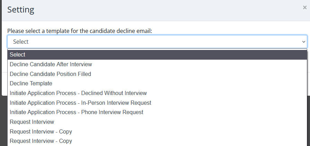Select the plain Request Interview option
This screenshot has width=310, height=146.
click(x=32, y=122)
